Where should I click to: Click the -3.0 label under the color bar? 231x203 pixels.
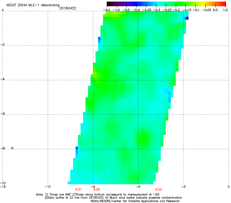pos(106,10)
